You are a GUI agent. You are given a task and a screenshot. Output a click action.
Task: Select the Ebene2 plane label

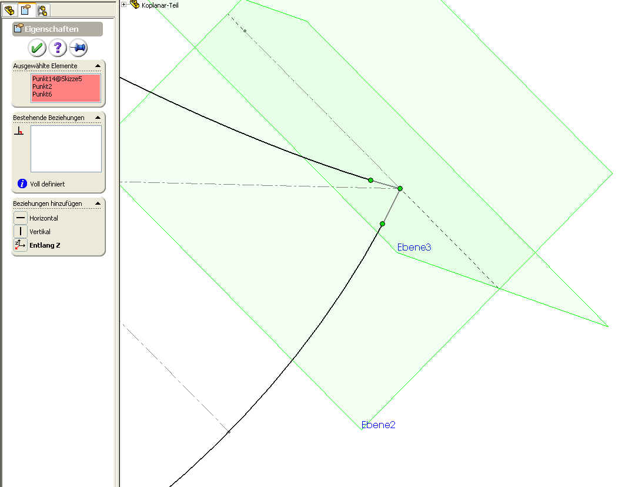tap(379, 425)
